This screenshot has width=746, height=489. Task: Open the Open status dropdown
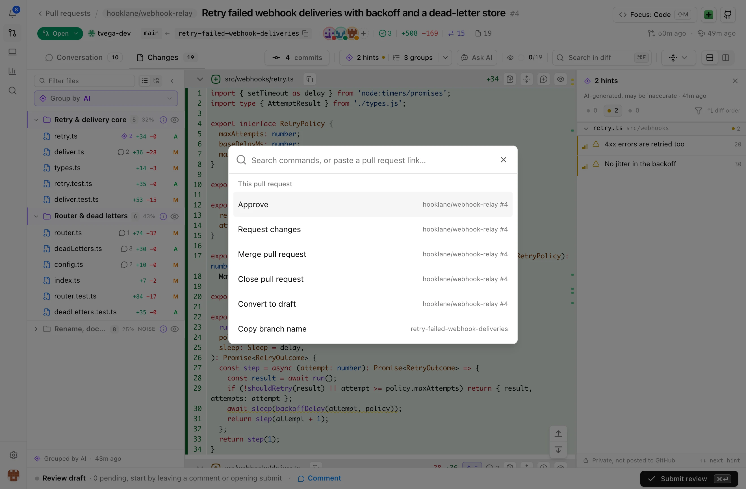(x=60, y=34)
